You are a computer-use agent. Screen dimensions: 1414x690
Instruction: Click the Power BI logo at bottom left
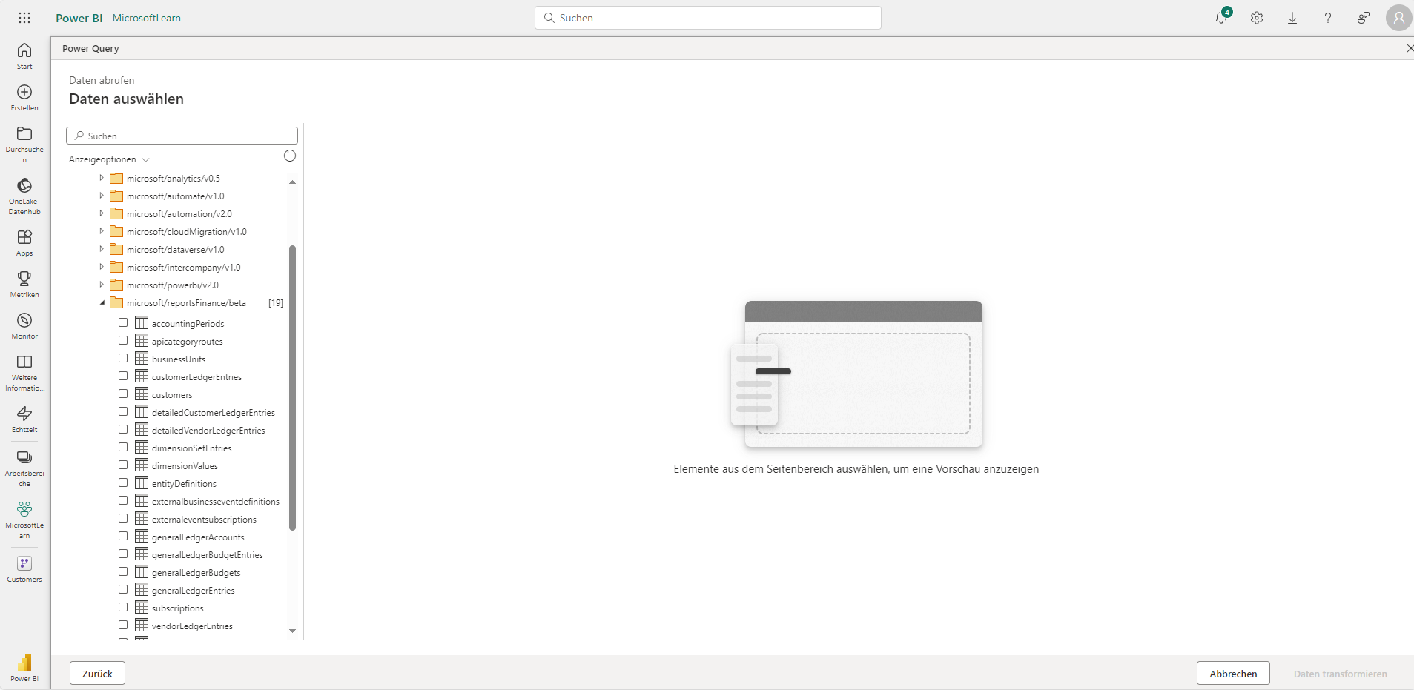(x=24, y=663)
